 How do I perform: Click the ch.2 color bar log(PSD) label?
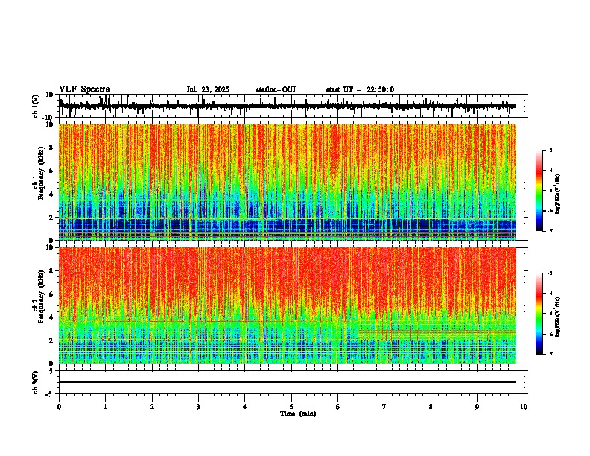point(558,318)
